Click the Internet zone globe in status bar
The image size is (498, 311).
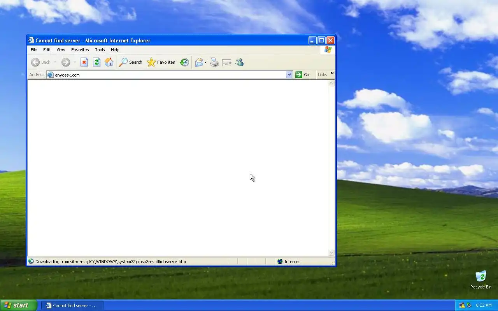coord(280,262)
